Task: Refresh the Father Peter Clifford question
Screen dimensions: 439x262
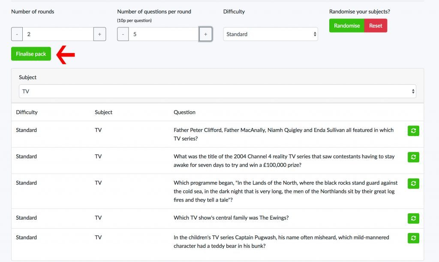Action: click(413, 131)
